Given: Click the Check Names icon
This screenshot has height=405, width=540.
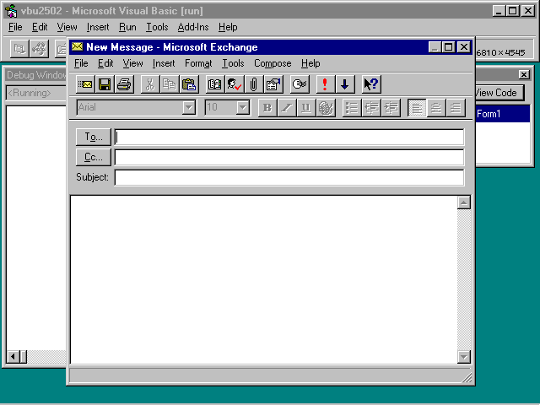Looking at the screenshot, I should (235, 84).
